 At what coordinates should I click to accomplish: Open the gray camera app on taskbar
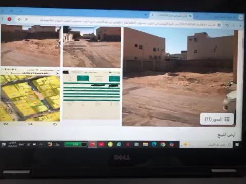(136, 144)
